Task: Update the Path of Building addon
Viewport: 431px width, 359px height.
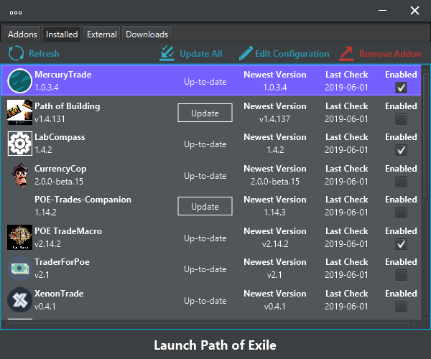Action: pyautogui.click(x=205, y=113)
